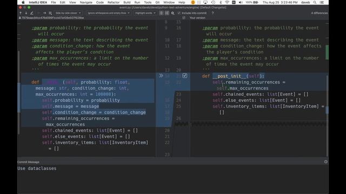Open the Ignore whitespaces and empty lines dropdown

pyautogui.click(x=109, y=13)
